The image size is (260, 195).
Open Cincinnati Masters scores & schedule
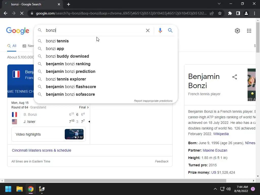coord(41,150)
